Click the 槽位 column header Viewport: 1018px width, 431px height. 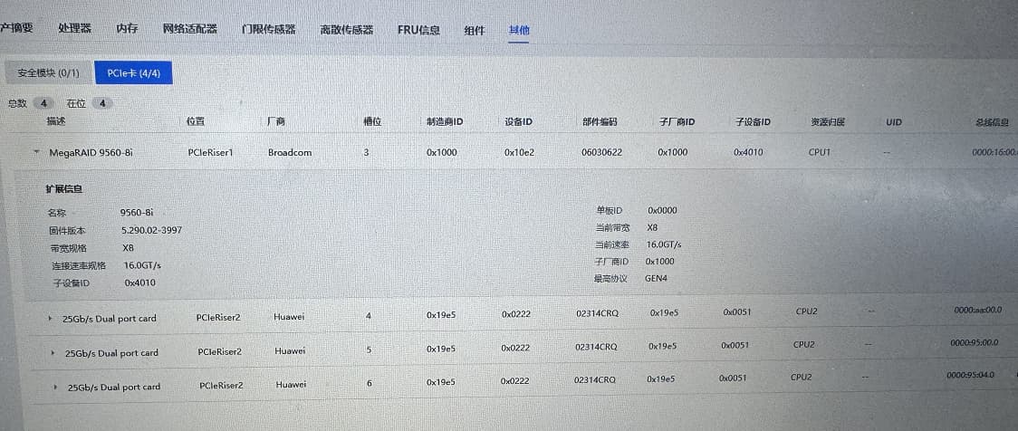(x=371, y=121)
